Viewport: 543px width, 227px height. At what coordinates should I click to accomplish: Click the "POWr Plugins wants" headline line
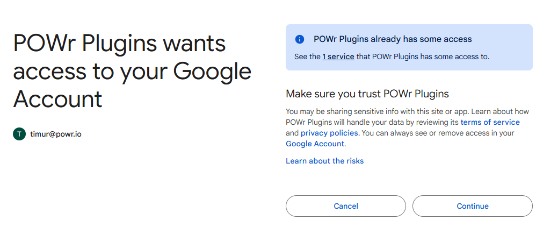coord(119,44)
